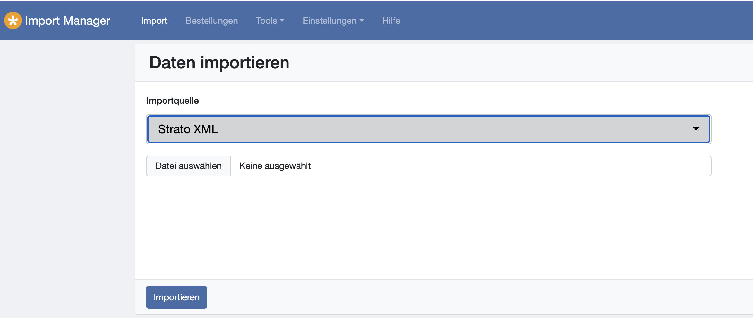Open the Import navigation item

tap(154, 21)
